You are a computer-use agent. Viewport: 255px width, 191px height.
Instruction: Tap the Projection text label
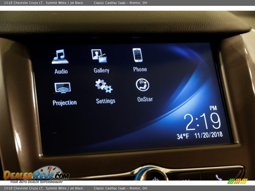tap(65, 103)
